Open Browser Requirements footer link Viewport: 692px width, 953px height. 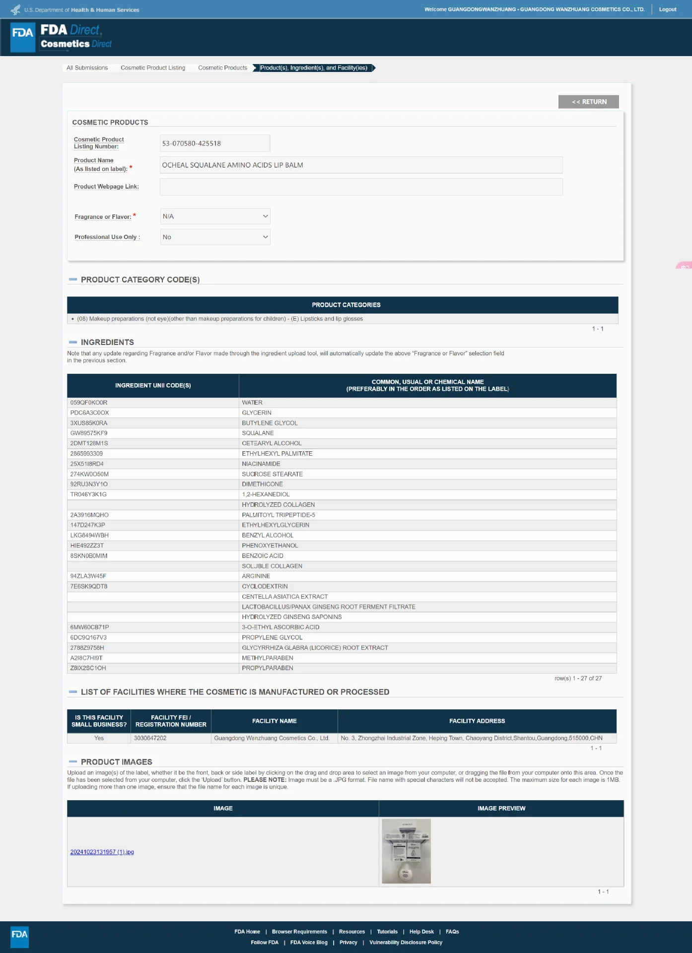click(299, 932)
